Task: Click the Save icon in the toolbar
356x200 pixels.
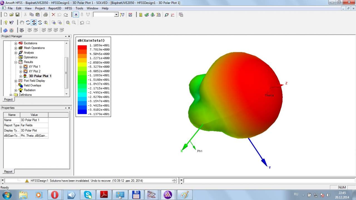Action: 17,15
